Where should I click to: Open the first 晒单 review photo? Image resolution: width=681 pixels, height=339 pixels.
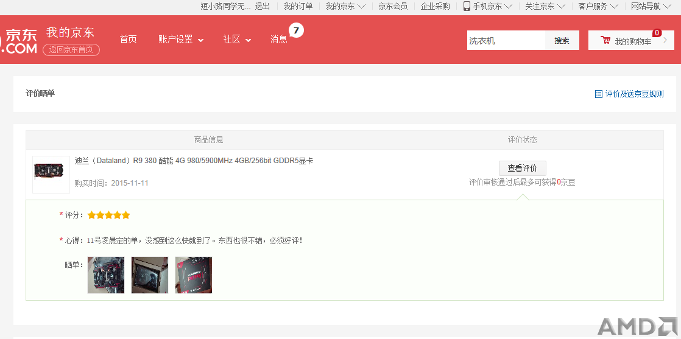coord(106,275)
